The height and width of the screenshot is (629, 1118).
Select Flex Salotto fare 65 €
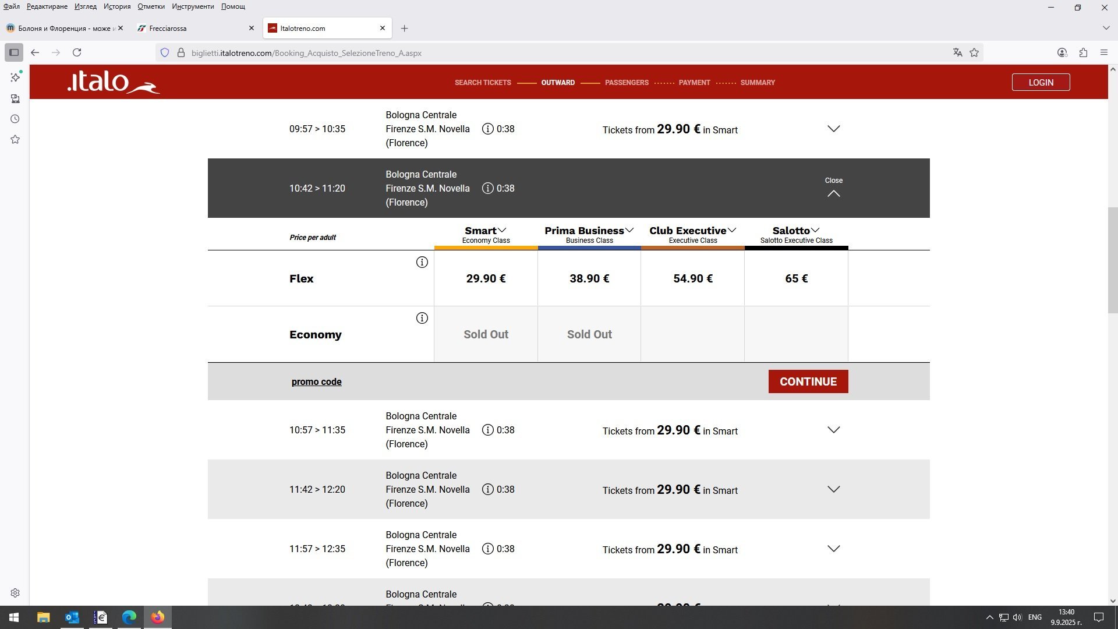pyautogui.click(x=795, y=278)
